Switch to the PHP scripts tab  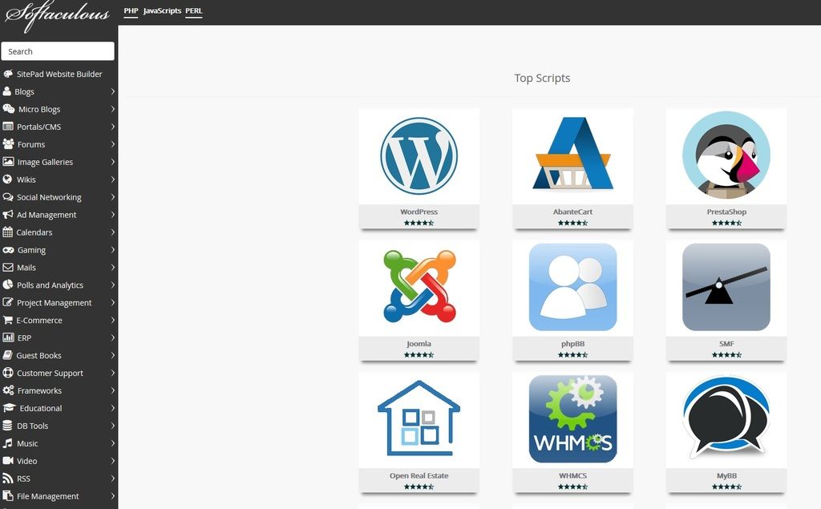point(131,11)
